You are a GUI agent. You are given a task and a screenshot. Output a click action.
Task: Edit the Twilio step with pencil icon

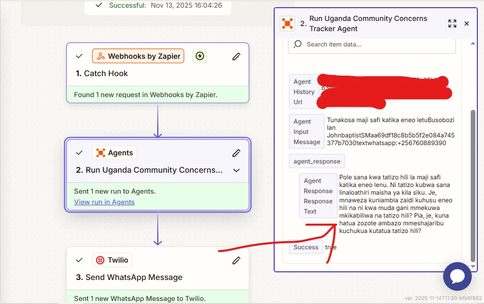236,261
